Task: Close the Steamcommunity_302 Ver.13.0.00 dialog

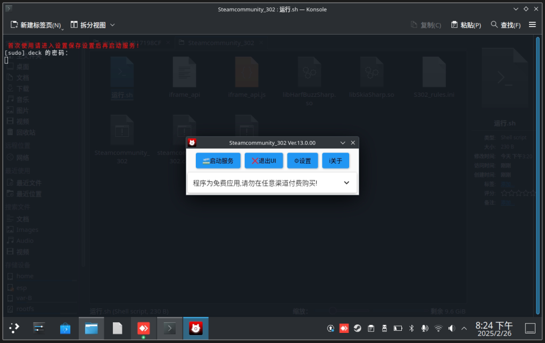Action: pos(353,143)
